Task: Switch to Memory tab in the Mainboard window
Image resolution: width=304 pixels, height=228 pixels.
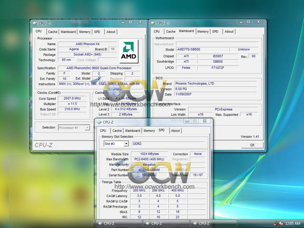Action: click(x=203, y=31)
